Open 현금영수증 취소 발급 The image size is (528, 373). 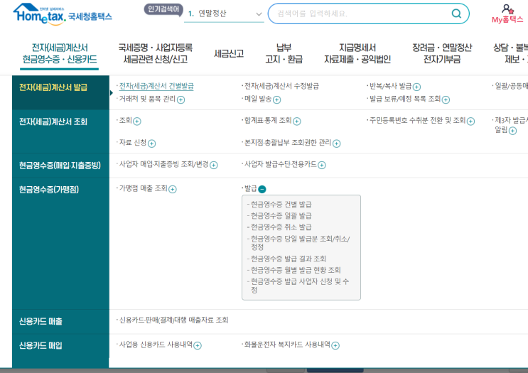tap(281, 227)
